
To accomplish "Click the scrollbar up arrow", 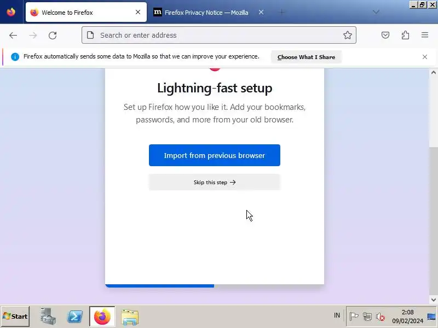I will 434,73.
